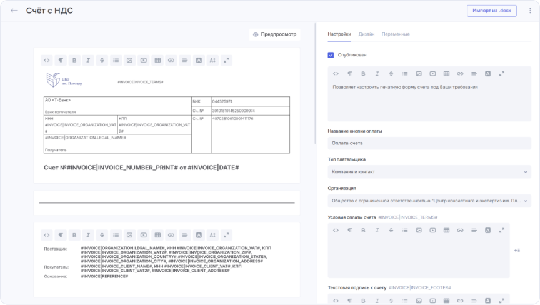Viewport: 540px width, 305px height.
Task: Click the vertical scrollbar between editor and settings
Action: tap(315, 84)
